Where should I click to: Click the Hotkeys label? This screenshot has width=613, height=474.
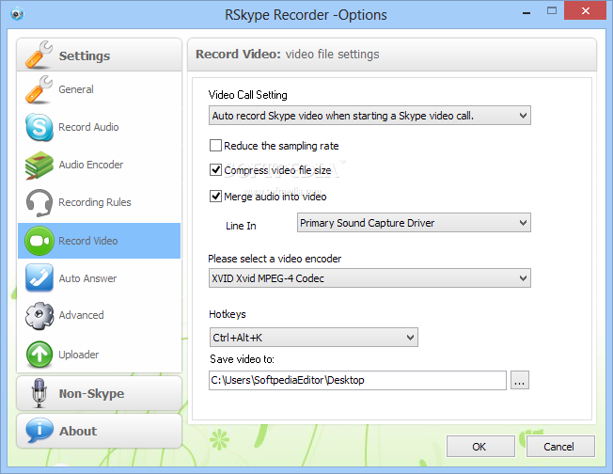pos(228,314)
